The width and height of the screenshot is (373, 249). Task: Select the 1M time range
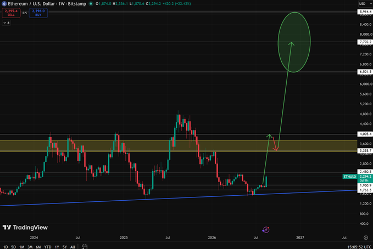tap(21, 247)
